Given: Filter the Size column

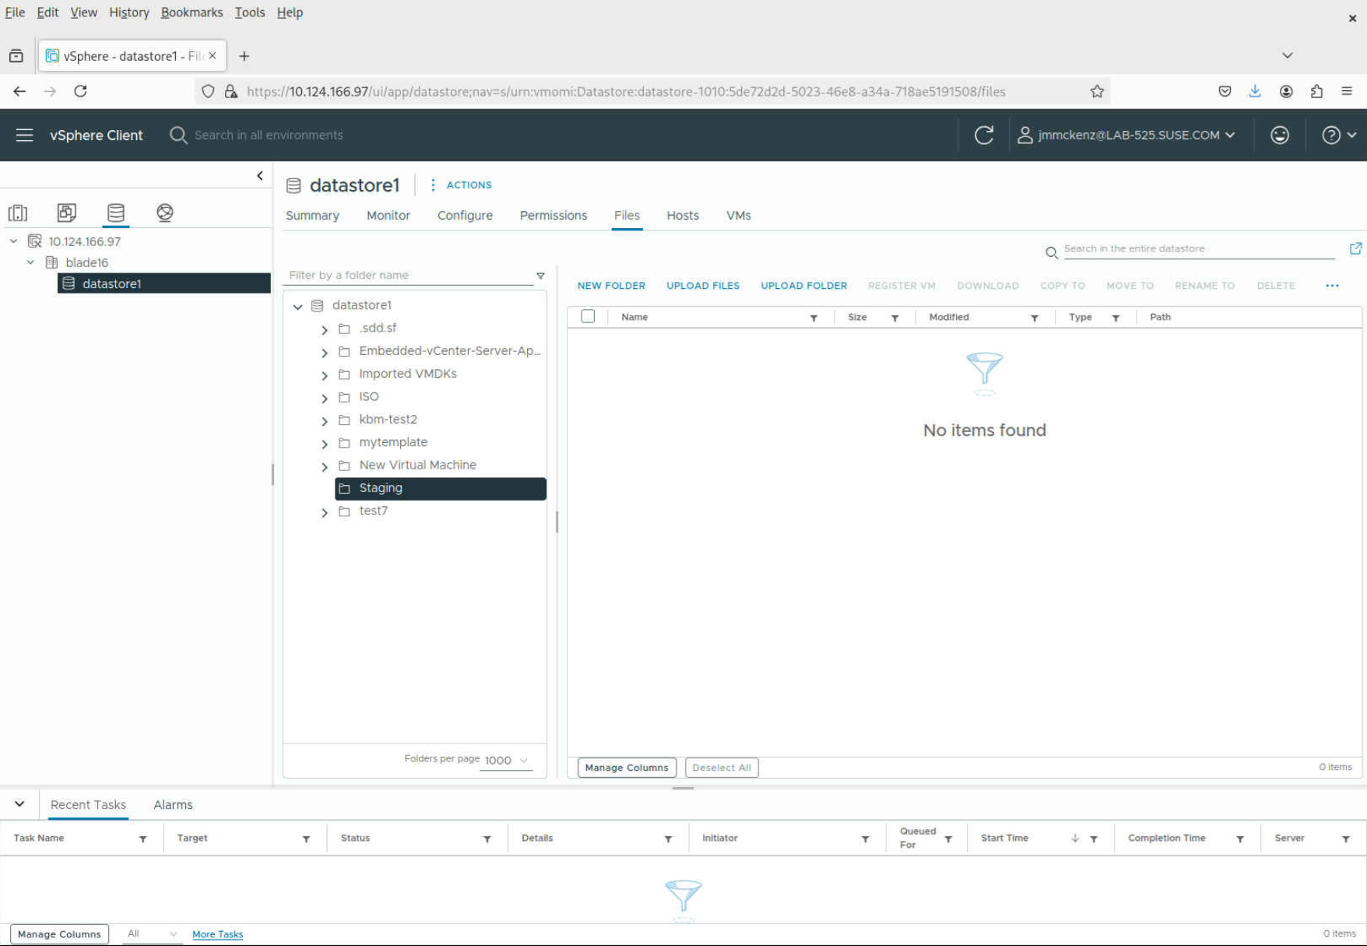Looking at the screenshot, I should pyautogui.click(x=895, y=318).
